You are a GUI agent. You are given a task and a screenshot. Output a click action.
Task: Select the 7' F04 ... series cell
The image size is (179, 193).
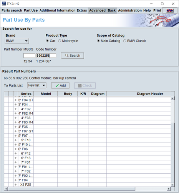(26, 180)
